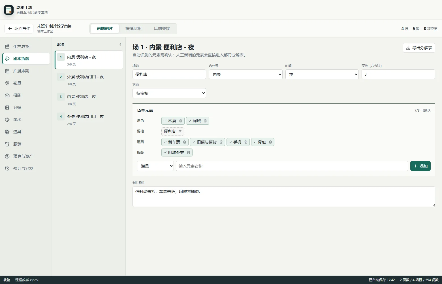
Task: Click the 输入元素名称 input field
Action: click(x=292, y=166)
